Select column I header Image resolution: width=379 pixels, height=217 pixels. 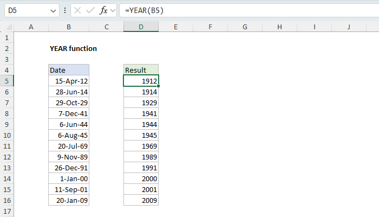(314, 27)
